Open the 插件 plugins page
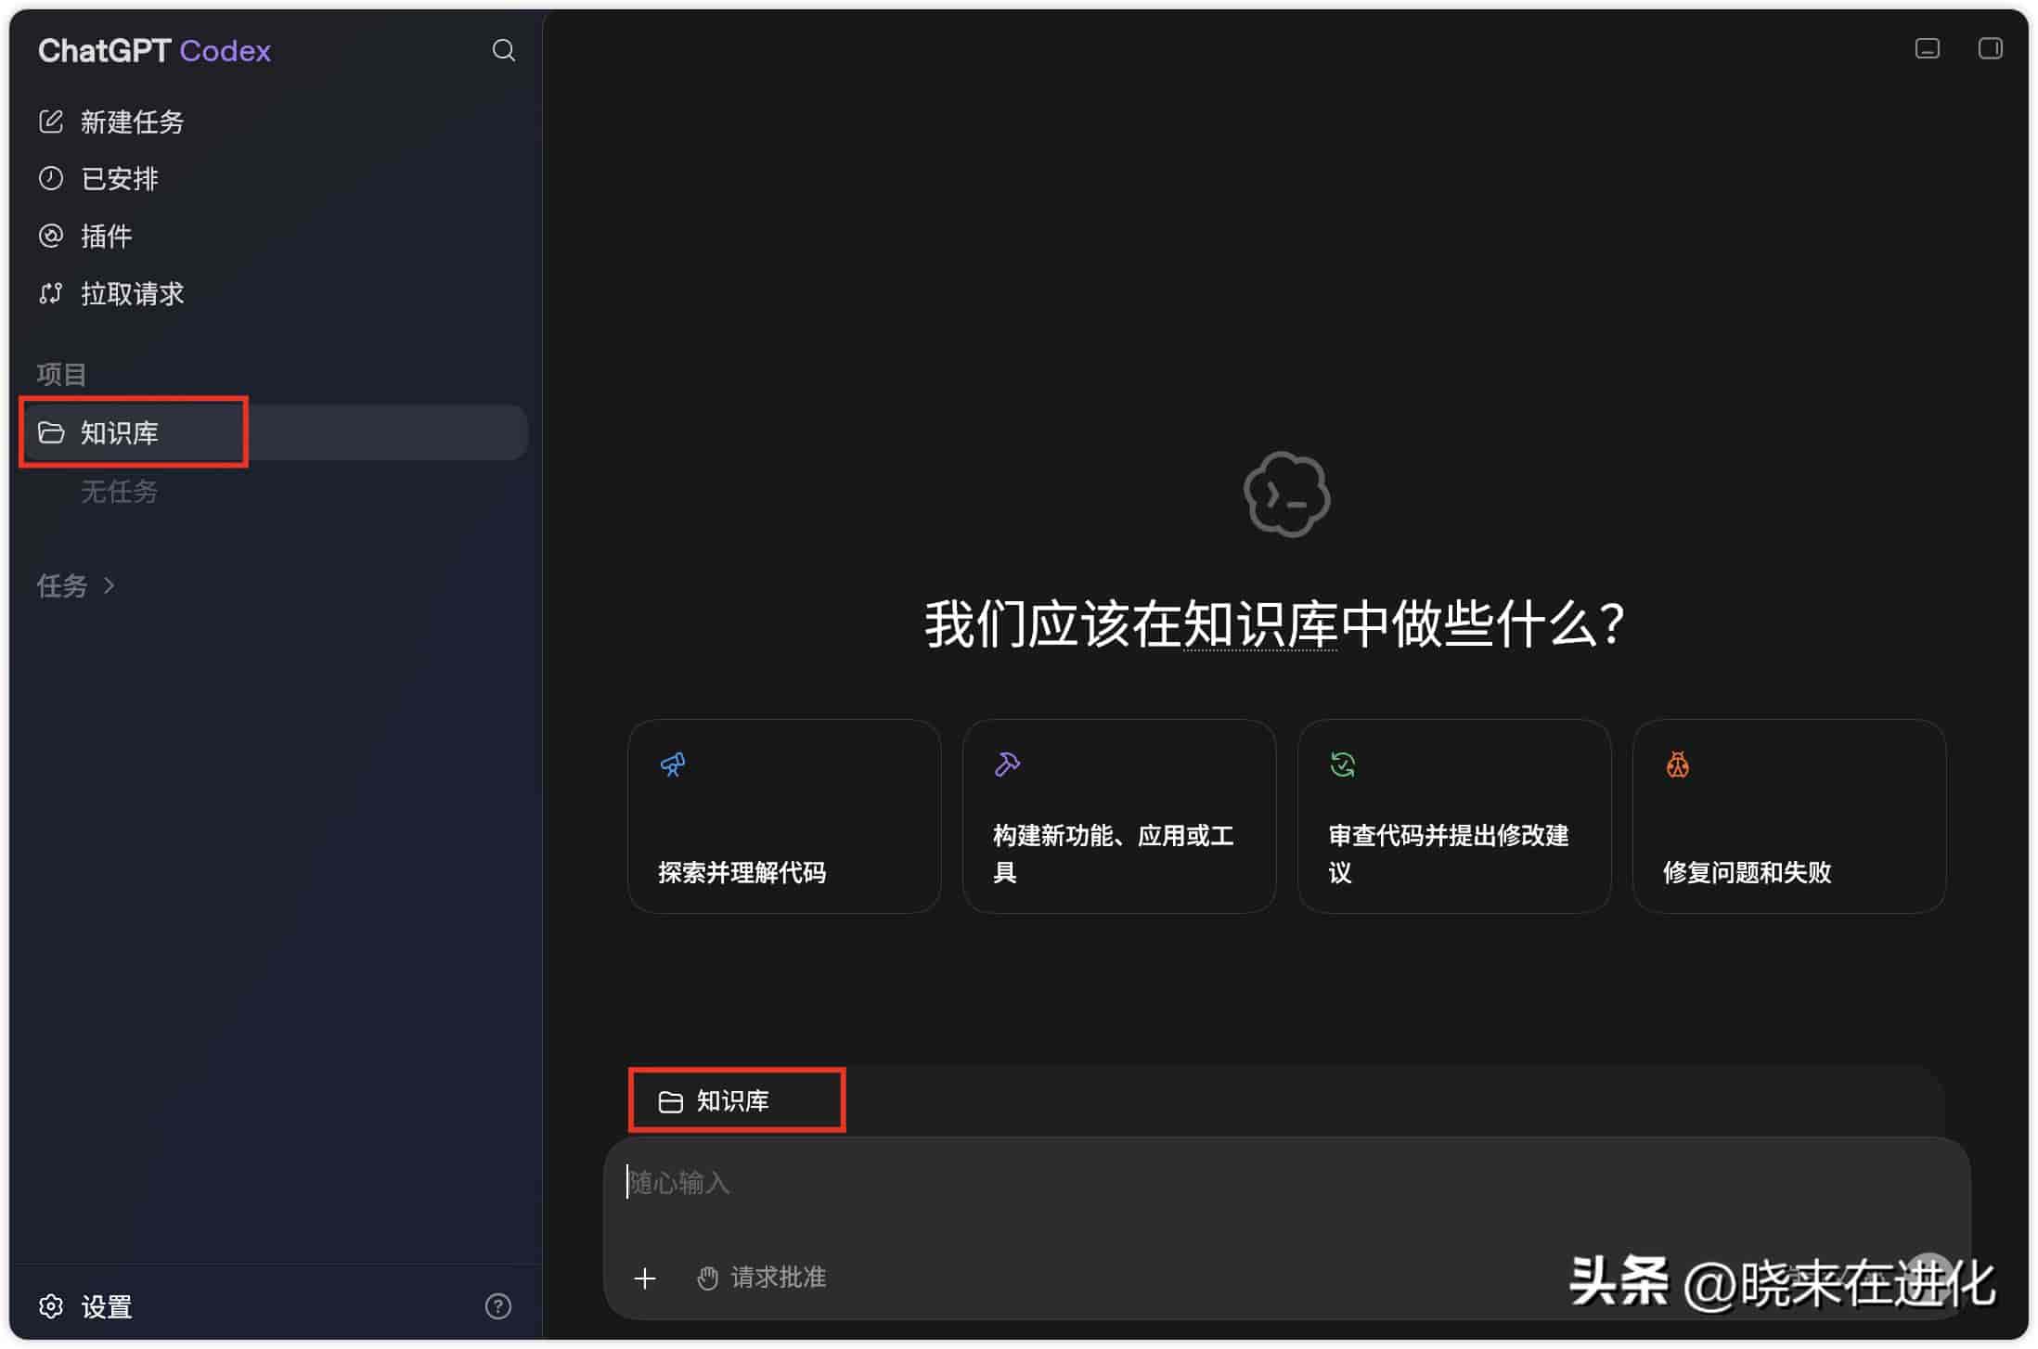The image size is (2038, 1349). point(106,236)
